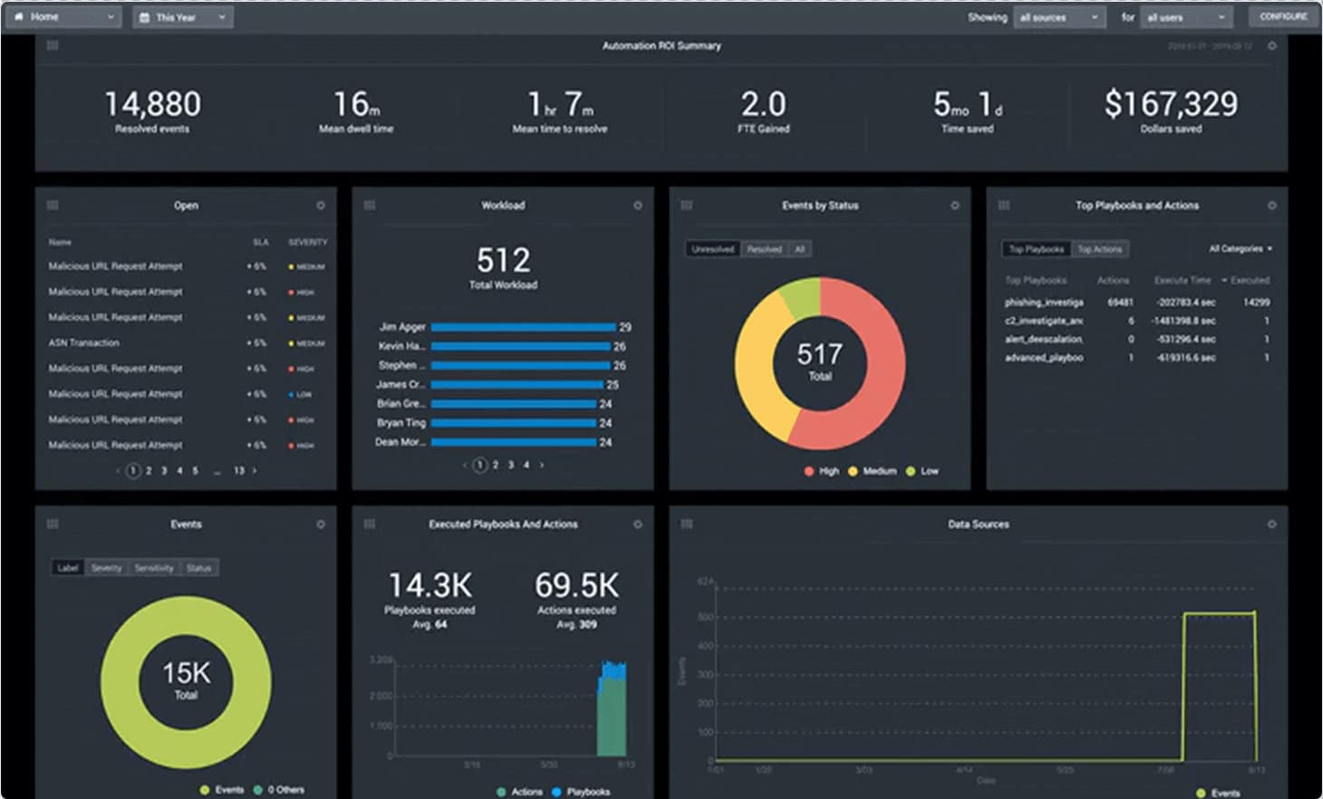Open the phishing_investiga playbook row

point(1137,303)
